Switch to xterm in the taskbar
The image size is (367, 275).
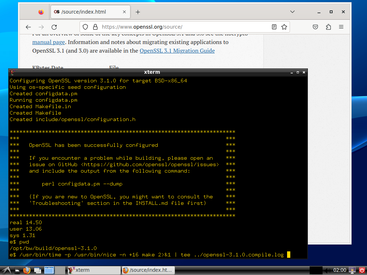(x=82, y=270)
